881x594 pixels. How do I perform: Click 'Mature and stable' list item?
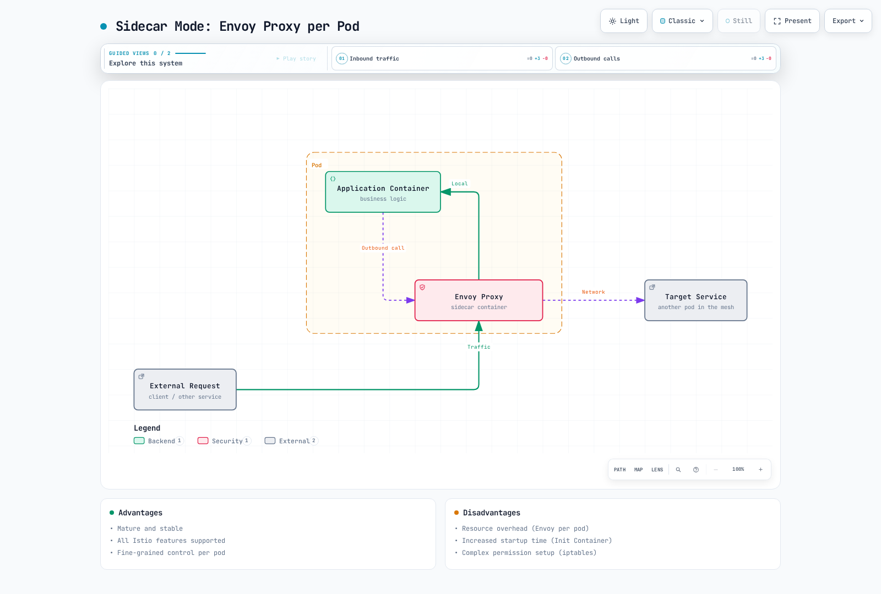150,529
